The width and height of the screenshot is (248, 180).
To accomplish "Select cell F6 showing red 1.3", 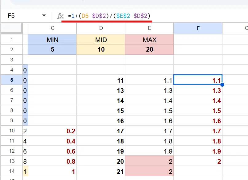I will click(198, 90).
